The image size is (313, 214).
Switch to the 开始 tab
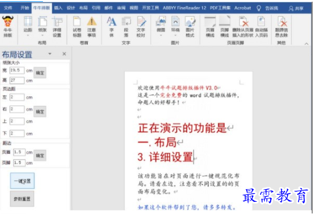click(x=24, y=8)
